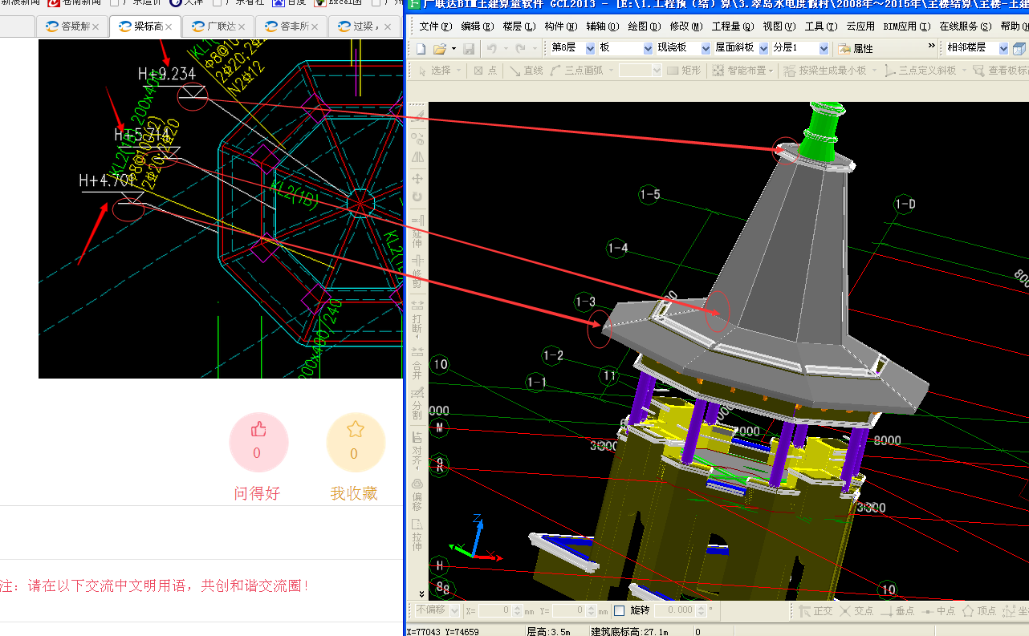Switch to browser tab 广联达
The image size is (1029, 636).
pyautogui.click(x=218, y=26)
